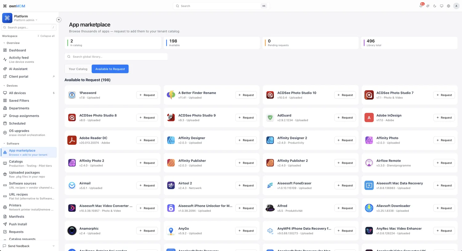Click the Airflow Remote app icon

(369, 163)
